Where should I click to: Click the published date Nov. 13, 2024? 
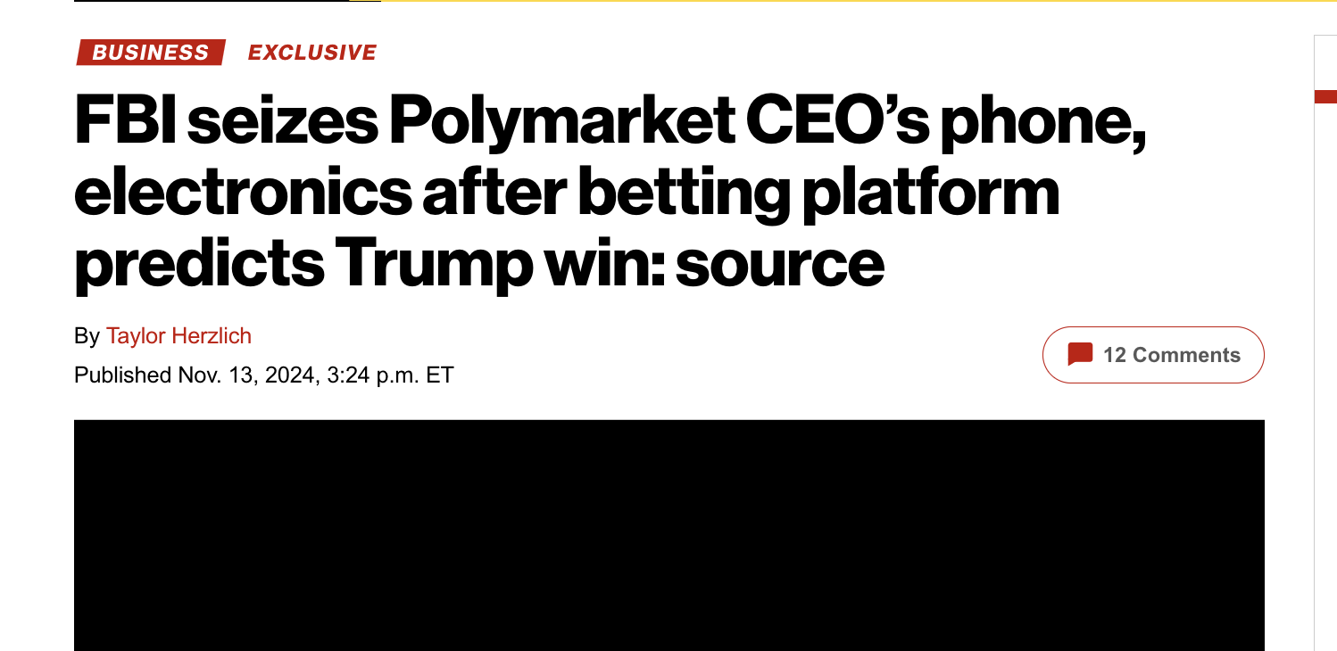coord(246,375)
